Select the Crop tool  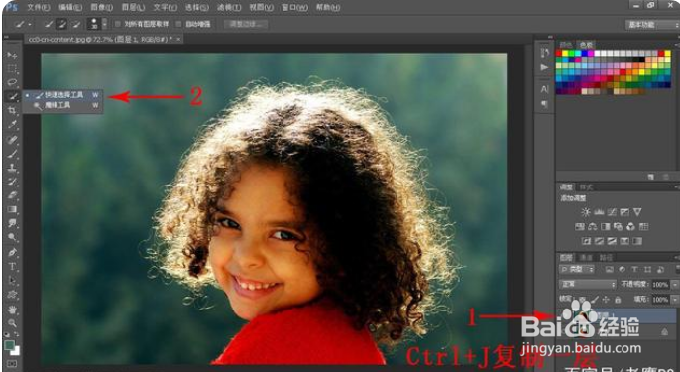point(12,111)
